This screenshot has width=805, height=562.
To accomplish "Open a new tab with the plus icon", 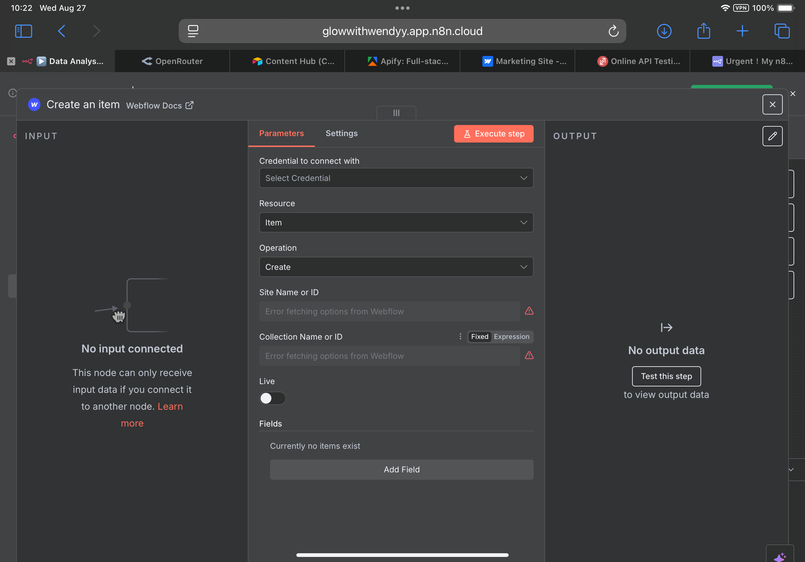I will (x=743, y=31).
